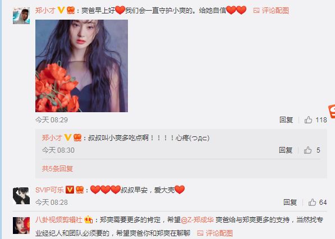Click thumbs-up on reply with 5 likes
The height and width of the screenshot is (239, 335).
[308, 150]
